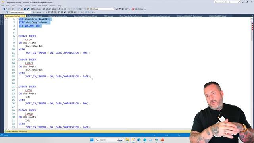The height and width of the screenshot is (143, 254).
Task: Click the SSMS app icon in title bar
Action: pyautogui.click(x=3, y=2)
